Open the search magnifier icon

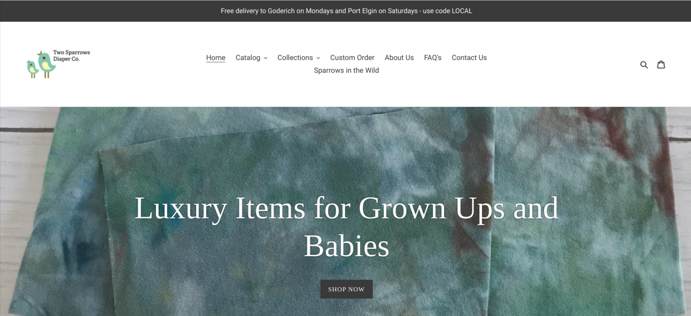point(644,65)
